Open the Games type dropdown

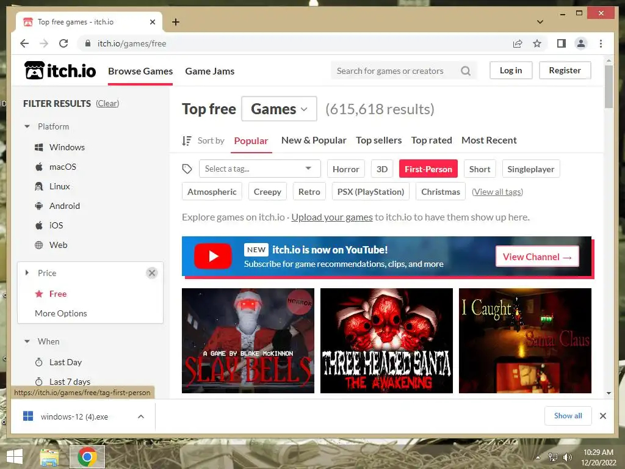[x=279, y=109]
